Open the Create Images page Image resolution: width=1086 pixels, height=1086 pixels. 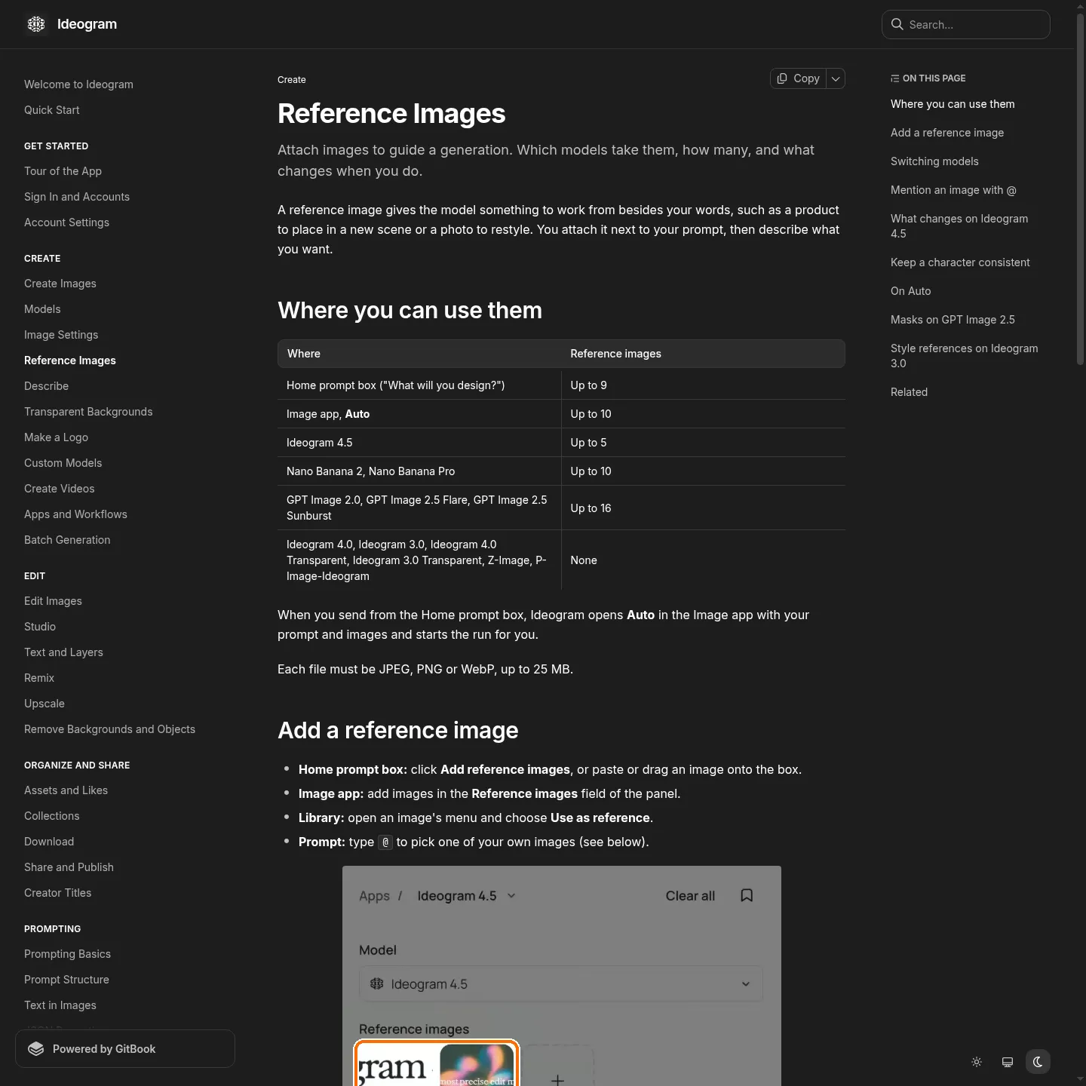[60, 284]
